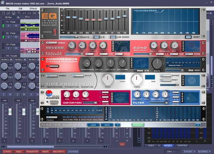Toggle the Sound Warper power switch

[54, 102]
